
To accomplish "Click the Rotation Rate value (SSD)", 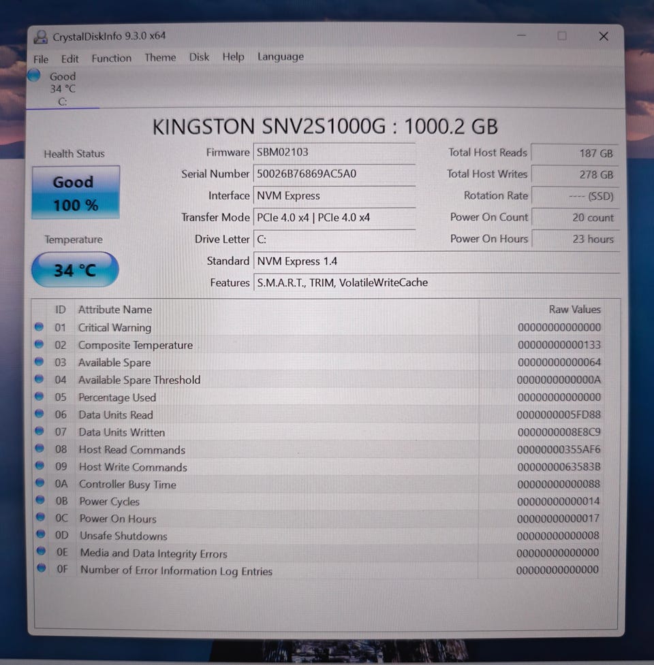I will [575, 196].
